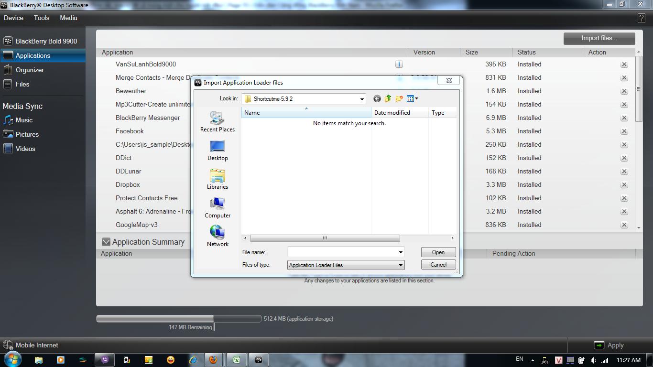The width and height of the screenshot is (653, 367).
Task: Open Internet Explorer from taskbar
Action: (x=193, y=360)
